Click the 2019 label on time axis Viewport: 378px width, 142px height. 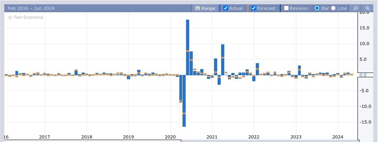128,137
